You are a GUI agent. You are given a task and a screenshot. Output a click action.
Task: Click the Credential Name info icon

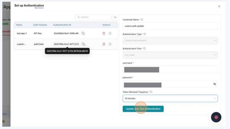(142, 20)
